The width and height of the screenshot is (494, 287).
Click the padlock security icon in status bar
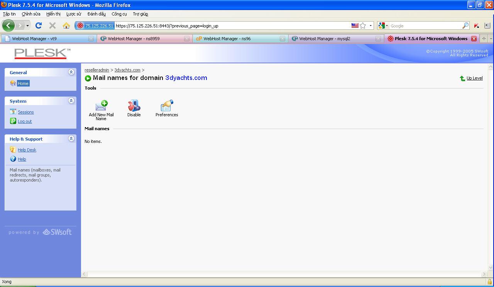489,282
